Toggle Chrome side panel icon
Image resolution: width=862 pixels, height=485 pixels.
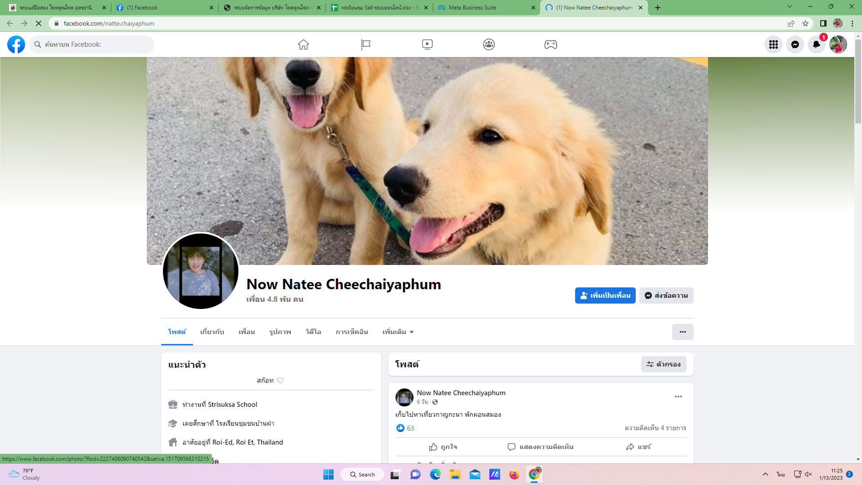pos(823,23)
